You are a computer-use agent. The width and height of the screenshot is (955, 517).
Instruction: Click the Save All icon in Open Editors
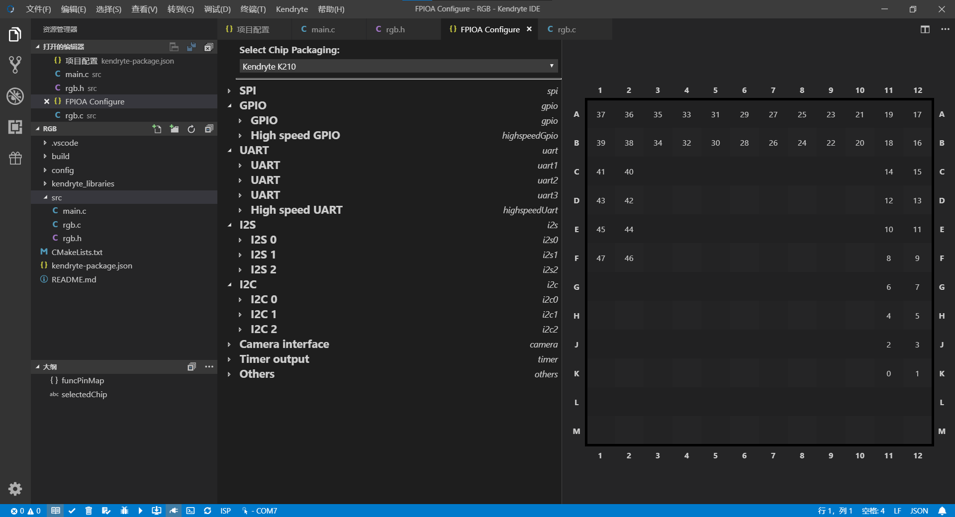(x=191, y=47)
